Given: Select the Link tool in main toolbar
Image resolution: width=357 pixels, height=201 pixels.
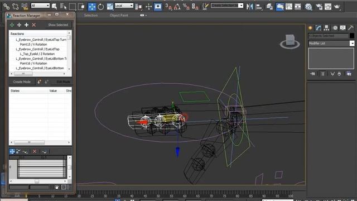Looking at the screenshot, I should point(6,6).
